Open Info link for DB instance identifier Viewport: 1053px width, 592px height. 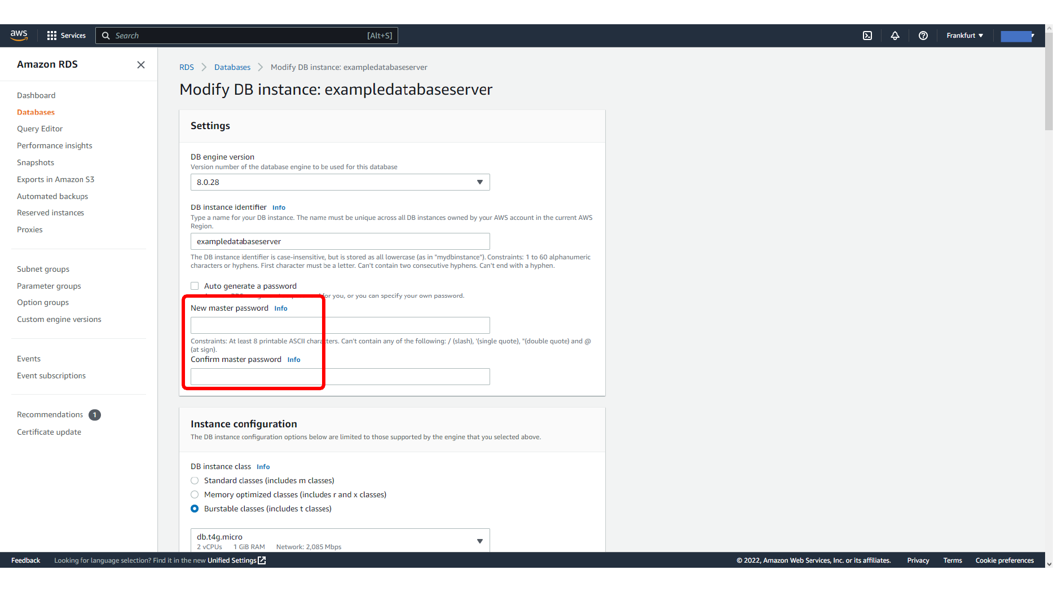pos(279,207)
